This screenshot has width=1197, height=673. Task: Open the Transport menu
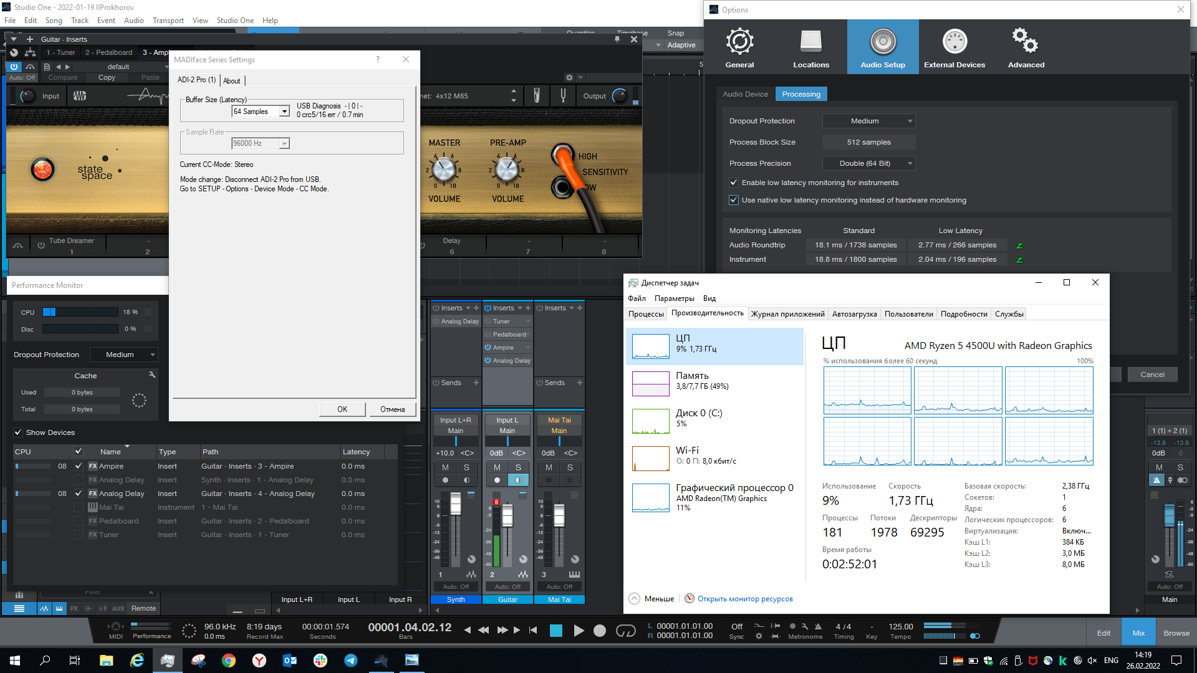pos(168,21)
